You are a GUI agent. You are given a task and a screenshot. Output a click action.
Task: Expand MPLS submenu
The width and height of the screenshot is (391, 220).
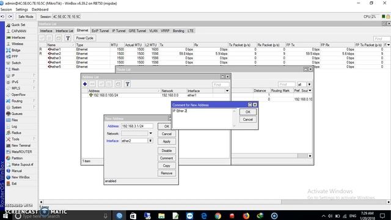click(x=34, y=88)
